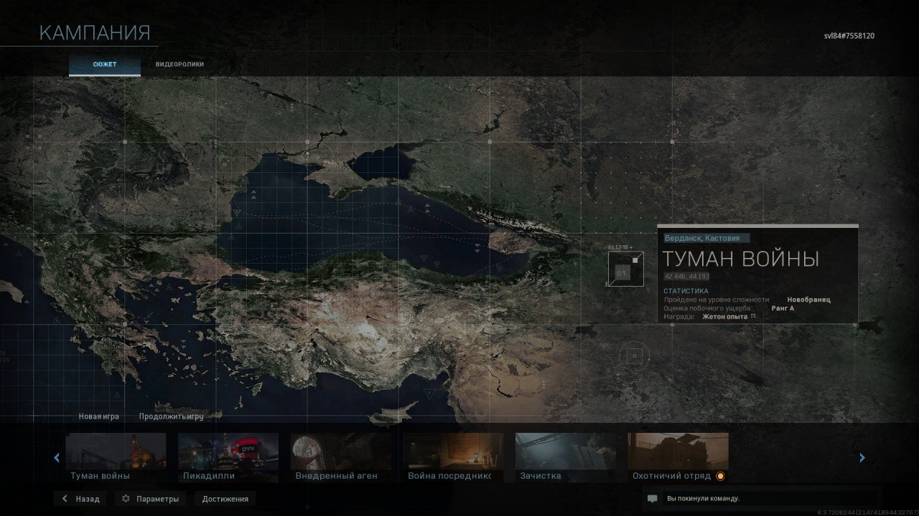Select the Война посредников mission thumbnail
Viewport: 919px width, 516px height.
point(453,457)
